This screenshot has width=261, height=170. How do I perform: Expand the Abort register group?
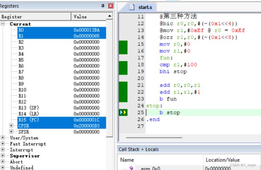(3, 161)
